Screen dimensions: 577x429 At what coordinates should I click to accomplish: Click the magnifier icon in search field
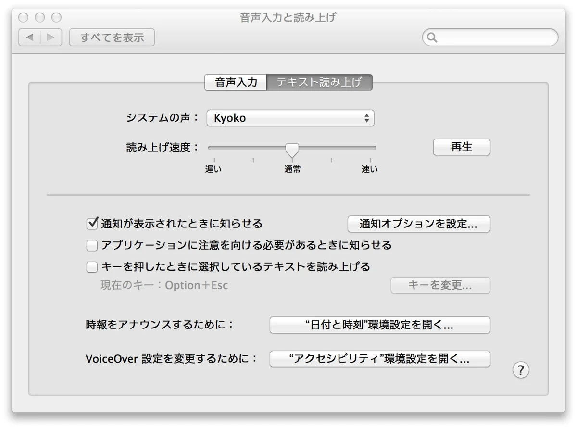click(x=432, y=38)
